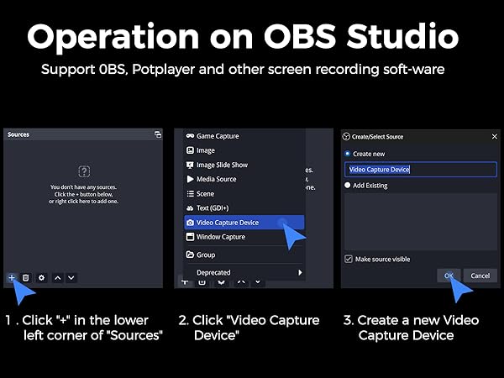
Task: Click the Media Source play icon
Action: tap(191, 179)
